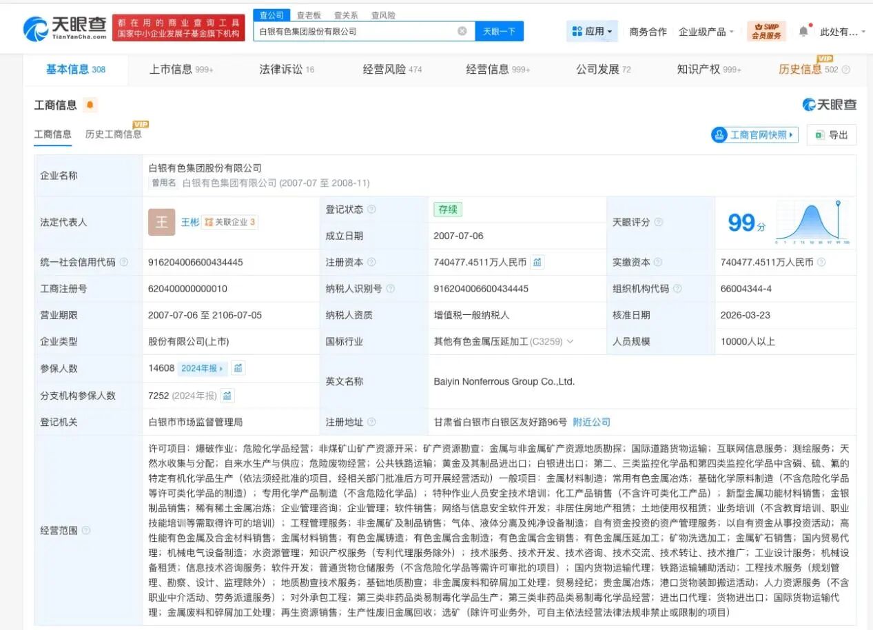Click English name Baiyin Nonferrous Group Co.,Ltd.
Viewport: 873px width, 630px height.
pos(504,381)
